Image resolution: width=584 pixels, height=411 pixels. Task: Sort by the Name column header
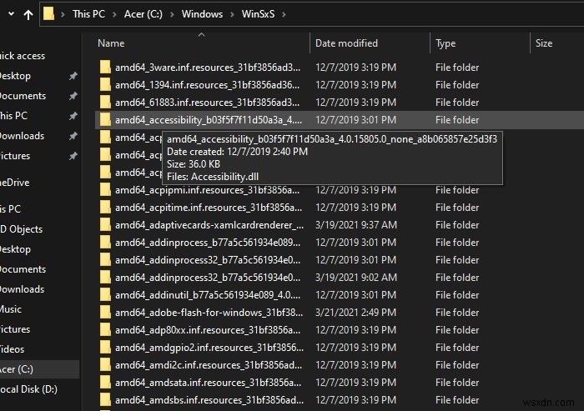[111, 43]
